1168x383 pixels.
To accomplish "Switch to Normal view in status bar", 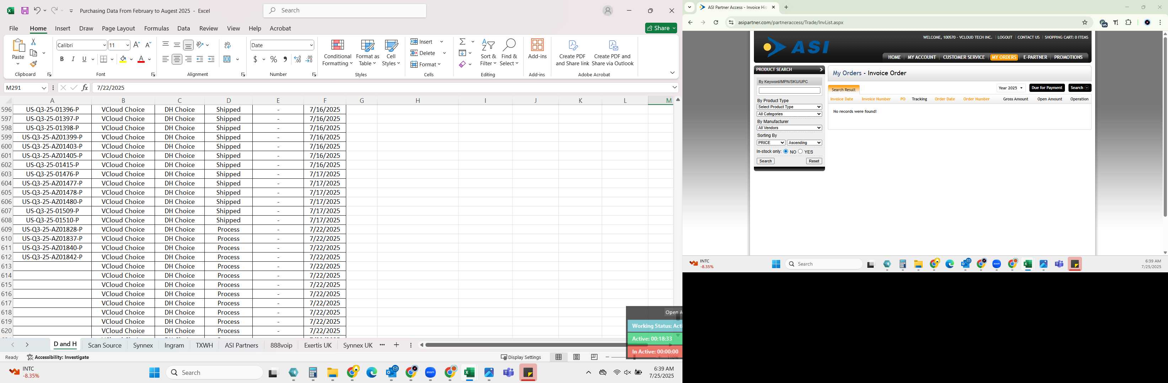I will click(x=559, y=357).
